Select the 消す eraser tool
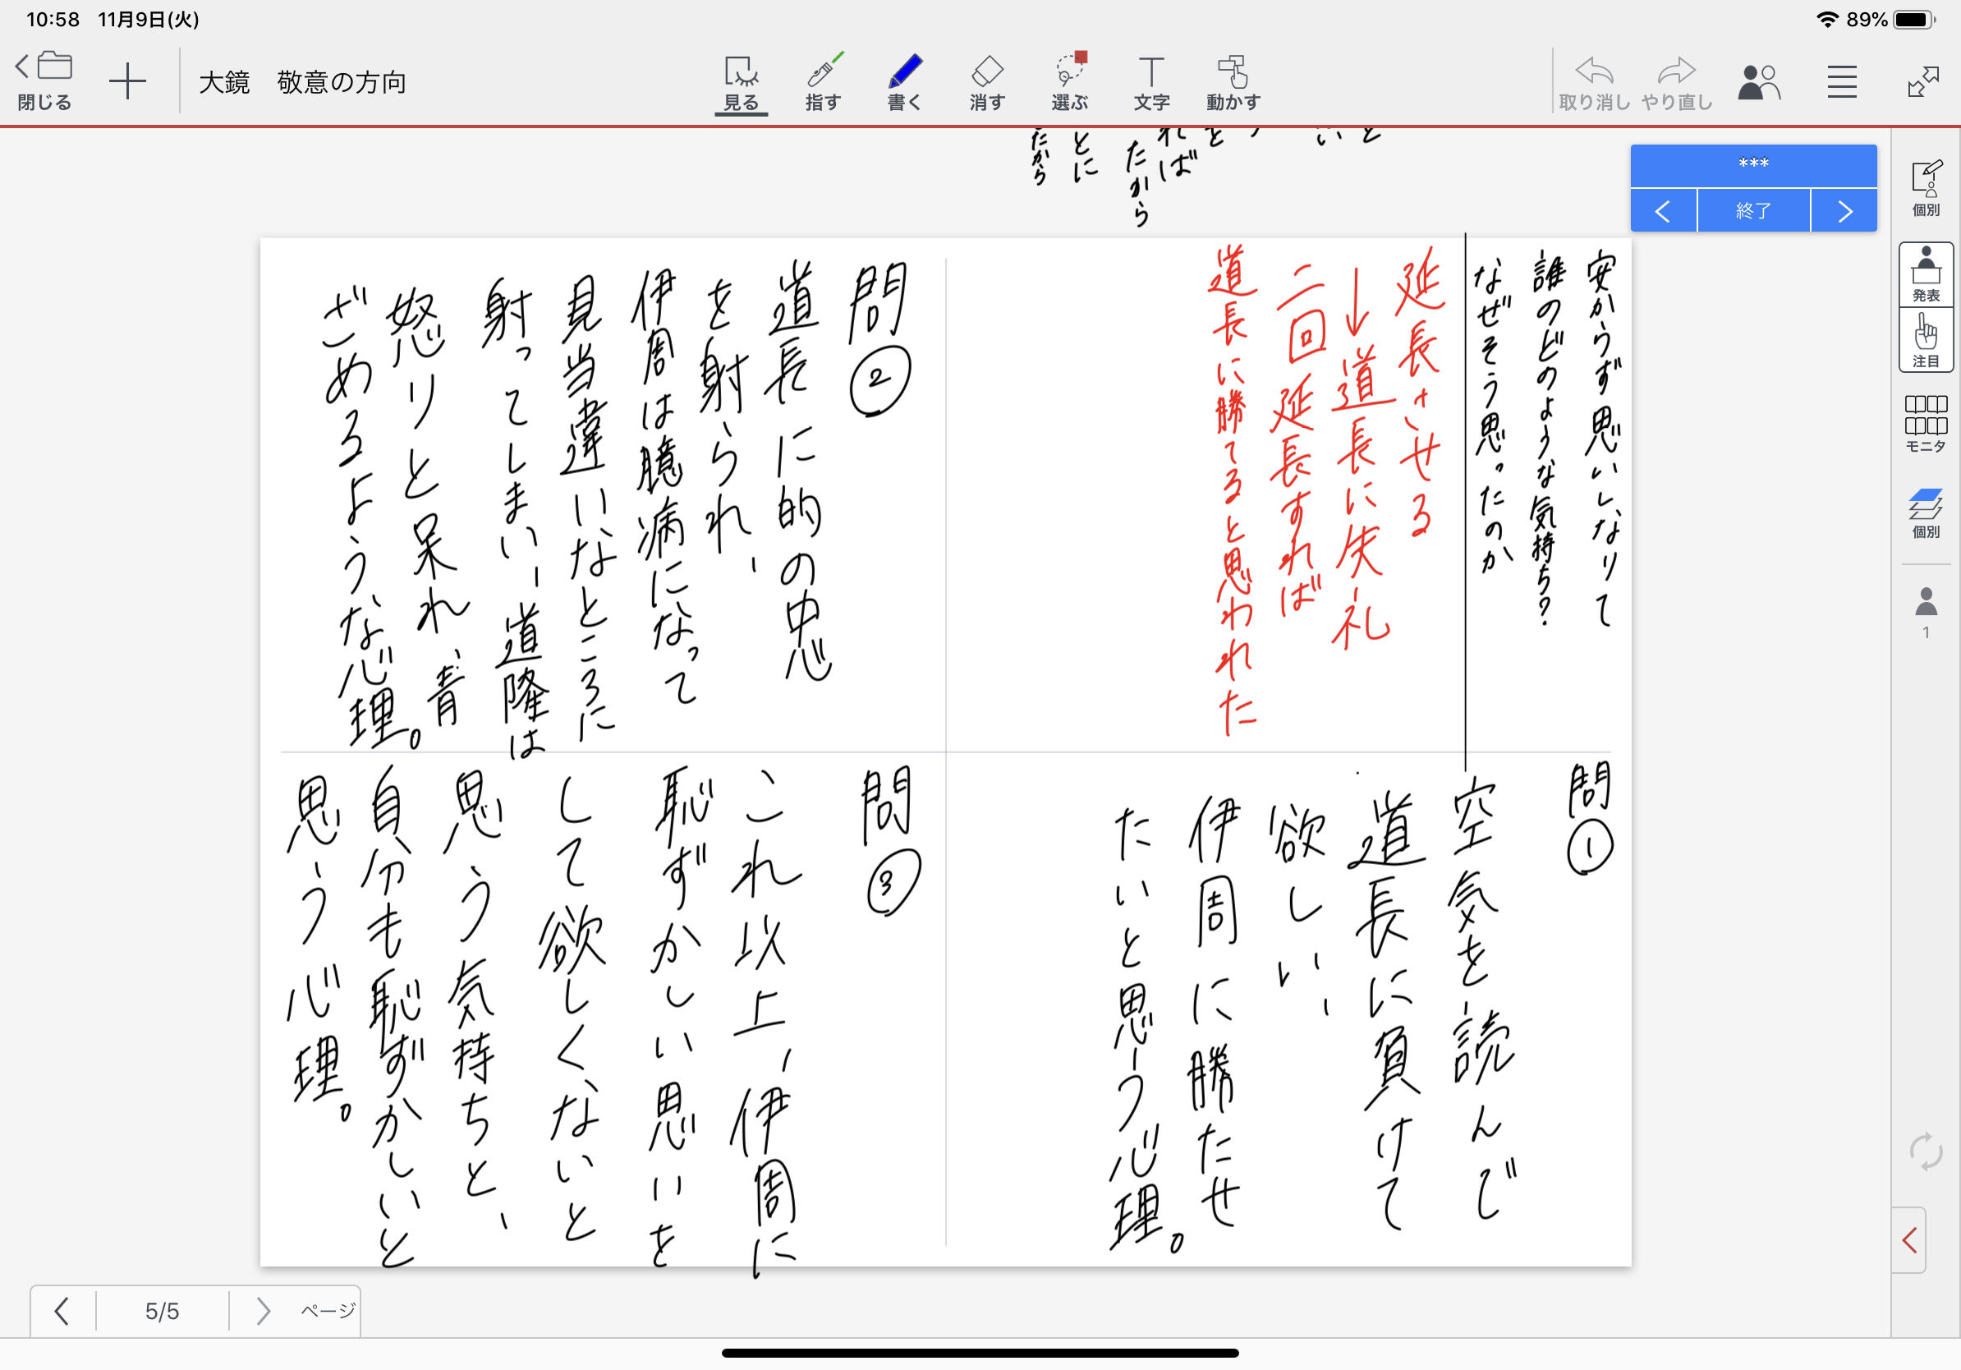 pyautogui.click(x=986, y=83)
